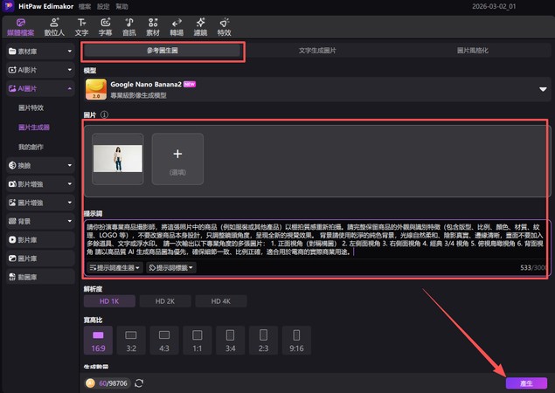Open the 媒體檔案 media tab
Viewport: 555px width, 393px height.
pos(20,27)
